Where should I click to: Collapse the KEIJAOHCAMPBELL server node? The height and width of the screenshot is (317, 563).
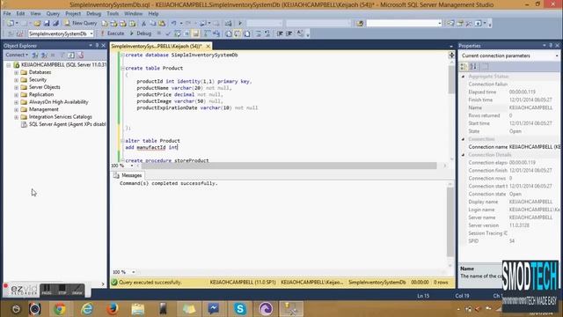[x=9, y=65]
